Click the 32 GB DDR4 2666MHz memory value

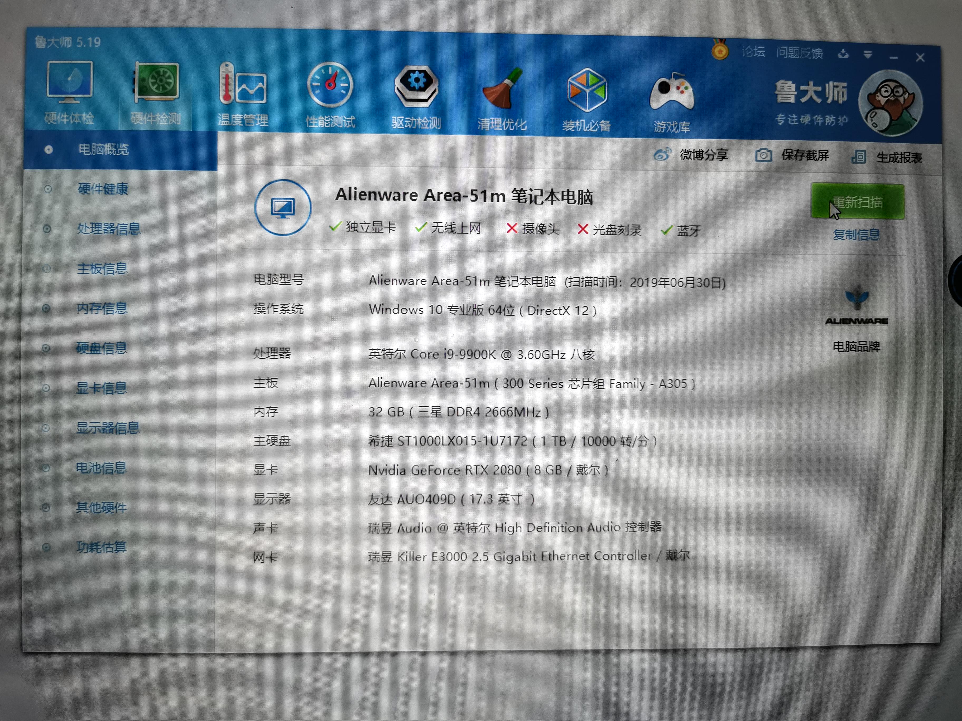459,412
